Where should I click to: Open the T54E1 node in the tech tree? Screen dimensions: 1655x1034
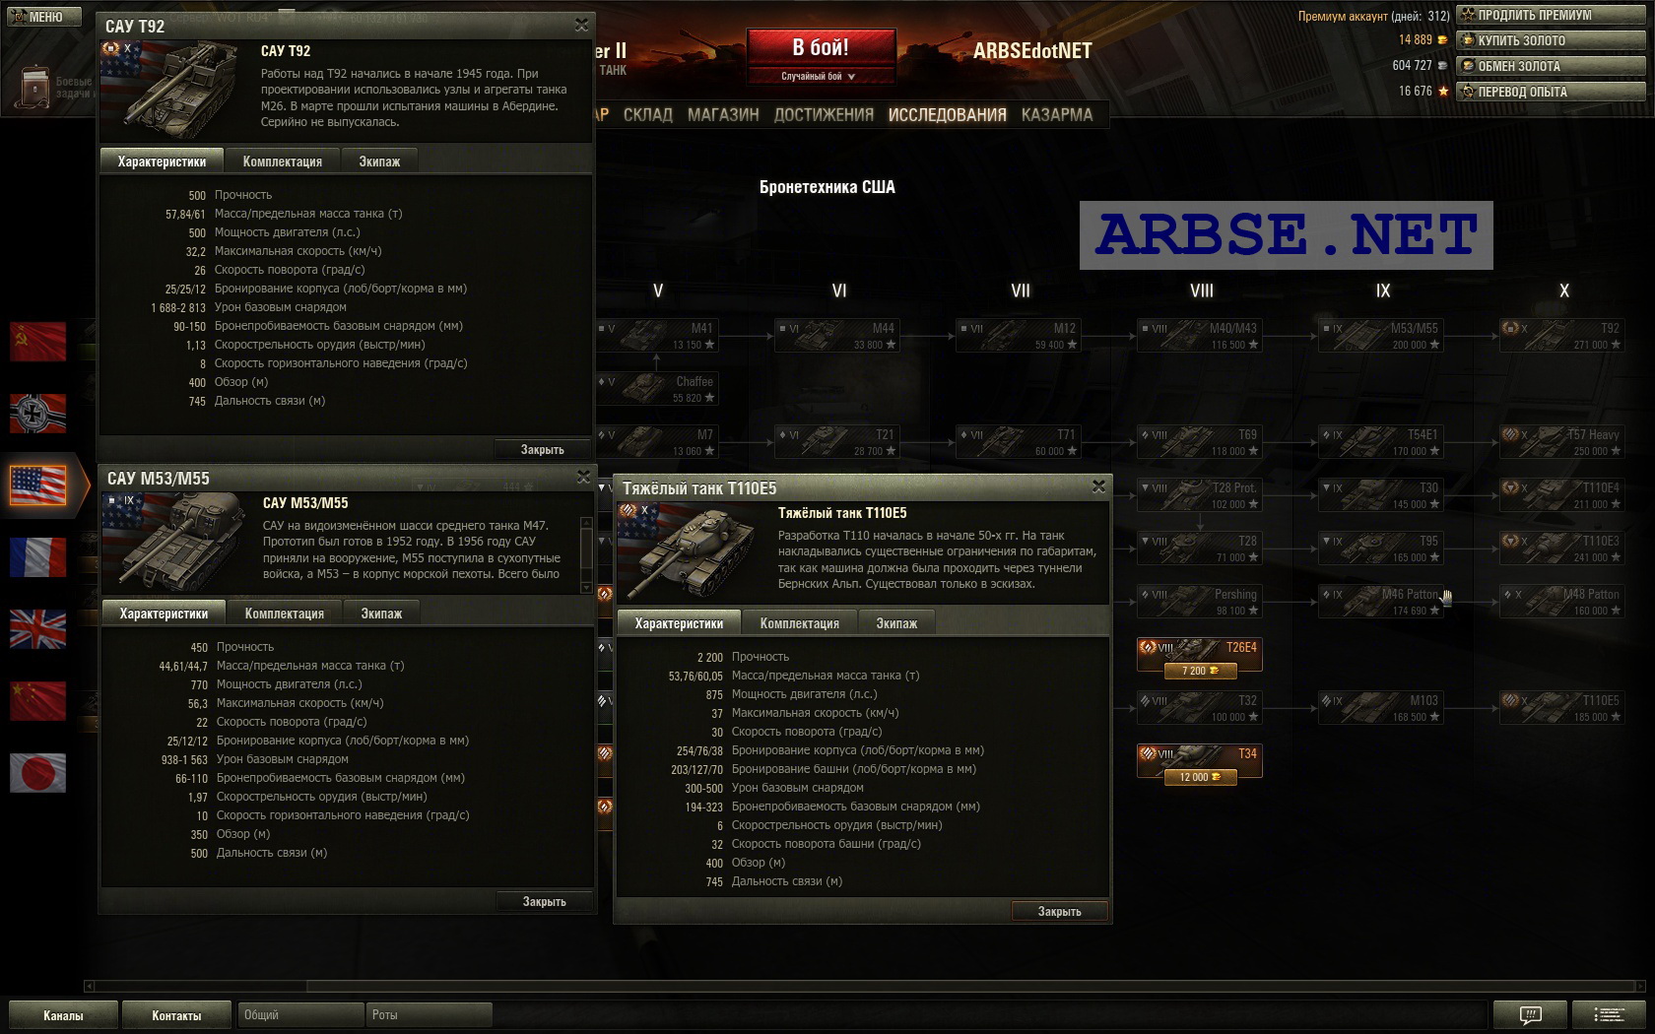click(1380, 442)
